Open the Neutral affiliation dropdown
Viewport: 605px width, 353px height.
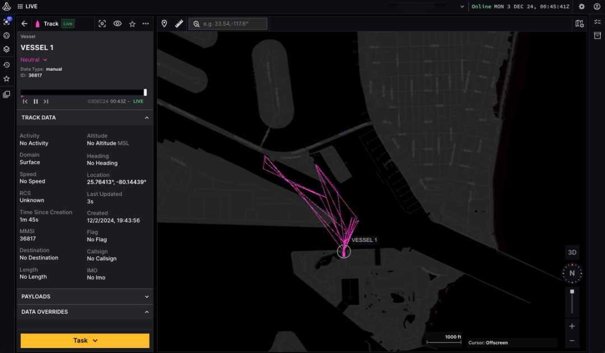point(34,59)
